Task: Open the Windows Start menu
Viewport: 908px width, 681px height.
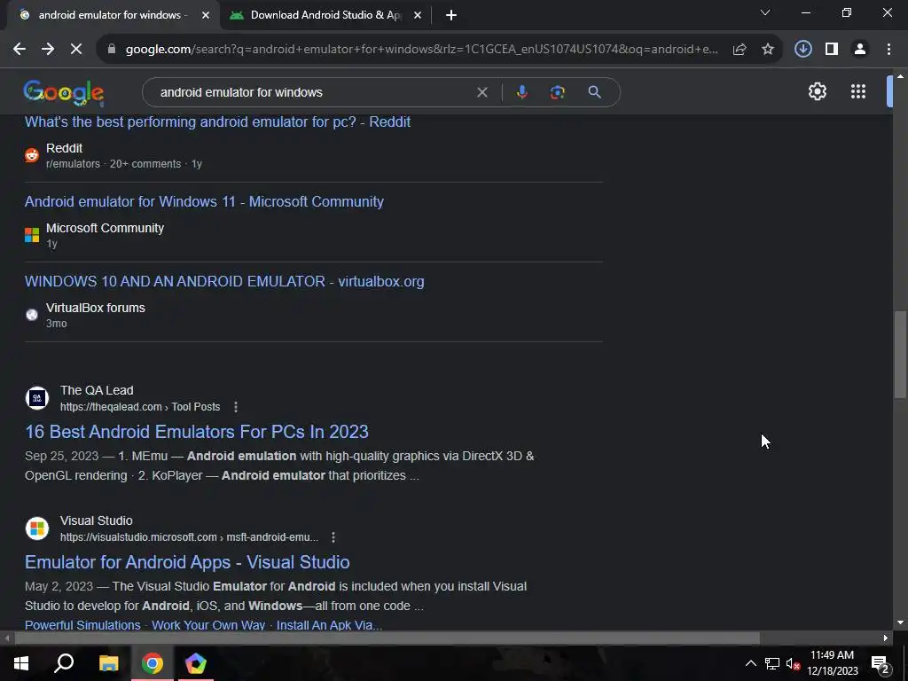Action: [21, 663]
